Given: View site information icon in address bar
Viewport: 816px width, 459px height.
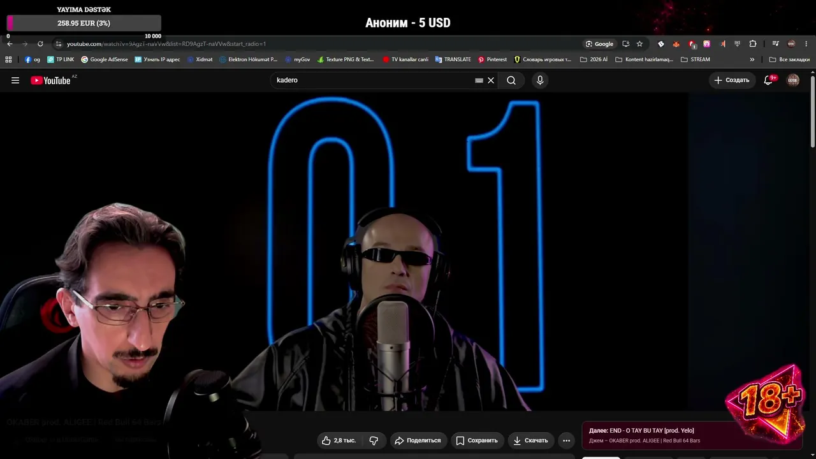Looking at the screenshot, I should coord(59,44).
